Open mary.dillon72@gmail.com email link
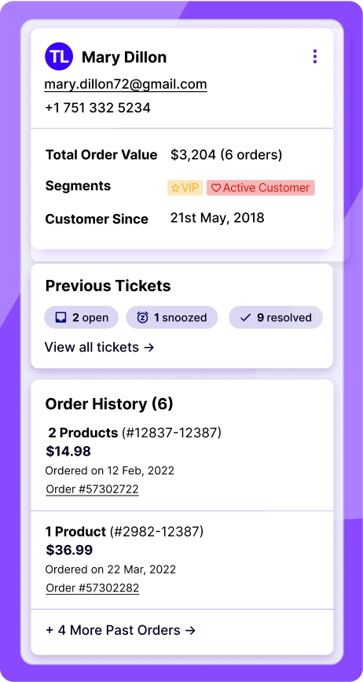The width and height of the screenshot is (363, 682). (126, 84)
